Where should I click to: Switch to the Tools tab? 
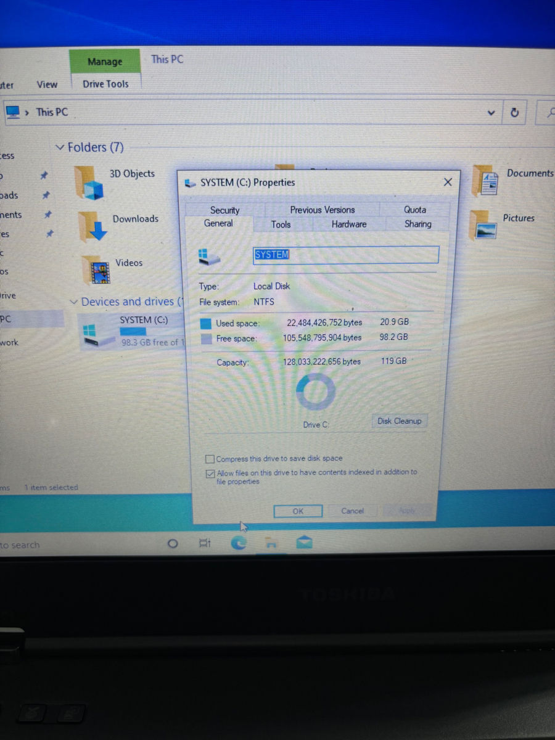[281, 224]
